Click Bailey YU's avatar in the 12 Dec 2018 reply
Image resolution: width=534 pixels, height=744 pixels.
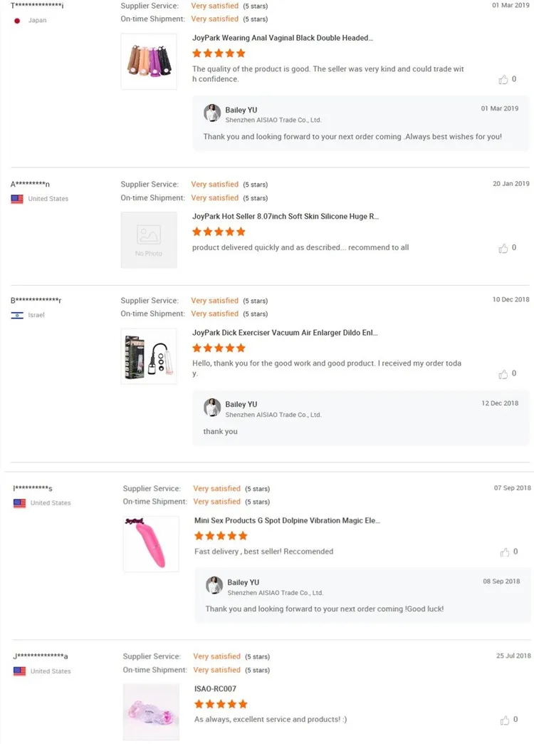pos(212,407)
